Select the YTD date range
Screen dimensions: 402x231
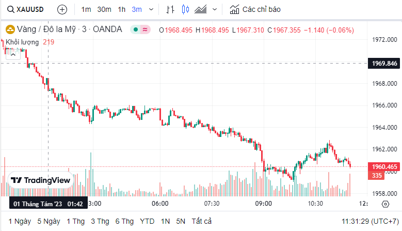(147, 221)
